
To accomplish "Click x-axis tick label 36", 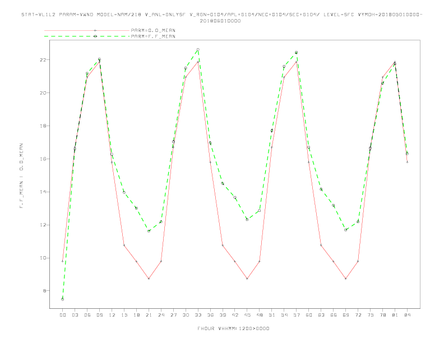I will 210,315.
